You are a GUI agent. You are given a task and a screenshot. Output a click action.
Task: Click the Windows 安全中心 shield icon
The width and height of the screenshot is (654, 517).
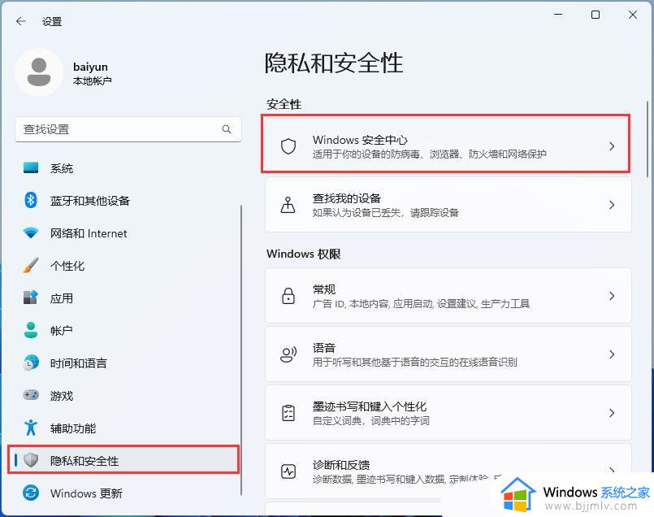tap(288, 146)
